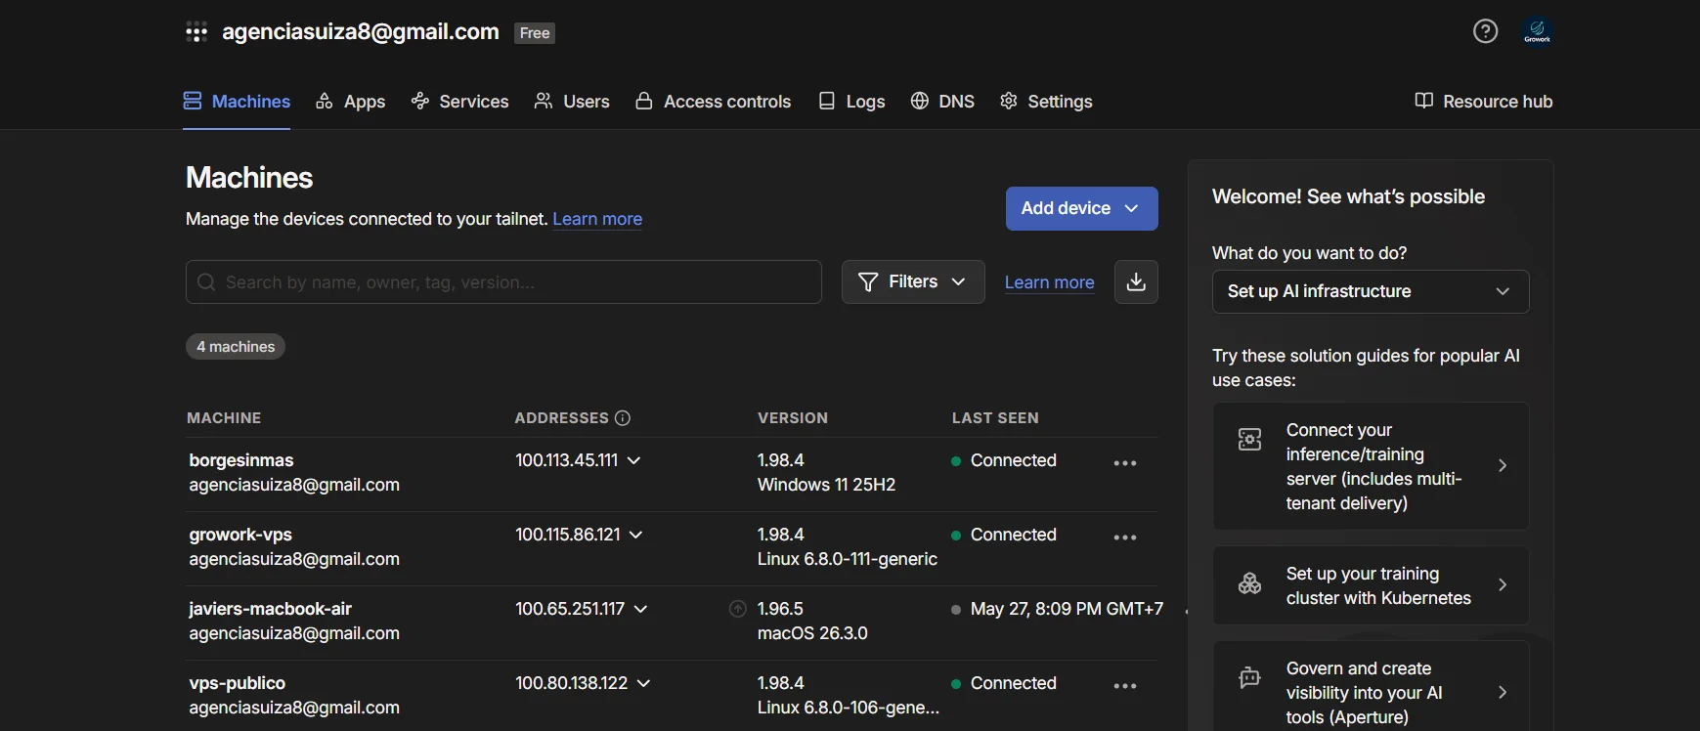Open the Add device dropdown
Screen dimensions: 1700x731
[x=1082, y=208]
